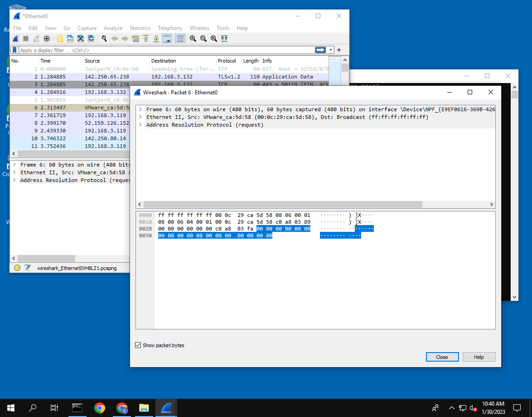The width and height of the screenshot is (532, 417).
Task: Expand Address Resolution Protocol in main window
Action: click(14, 180)
